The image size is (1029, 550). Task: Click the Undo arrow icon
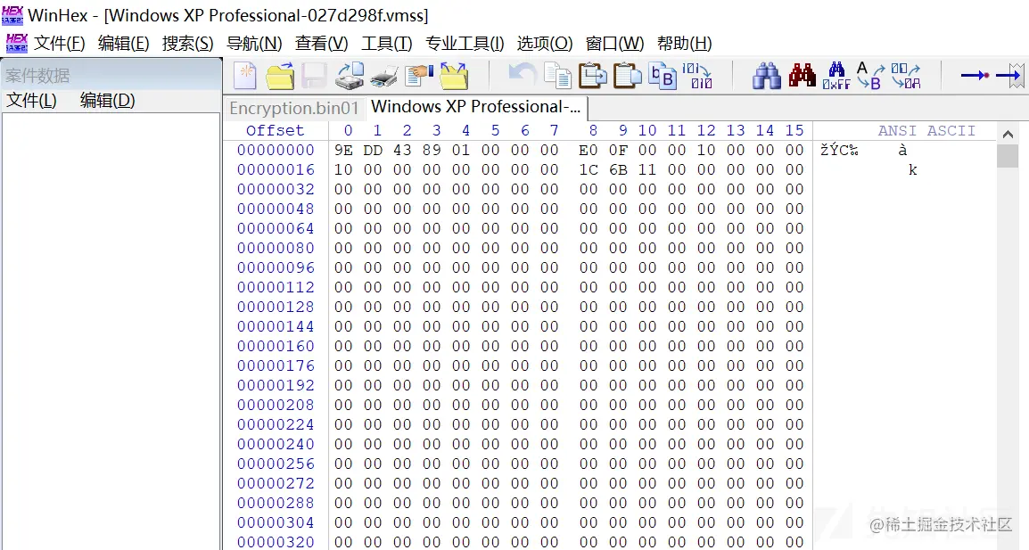(523, 75)
